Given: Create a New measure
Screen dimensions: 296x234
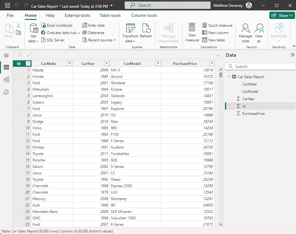Looking at the screenshot, I should [x=192, y=32].
